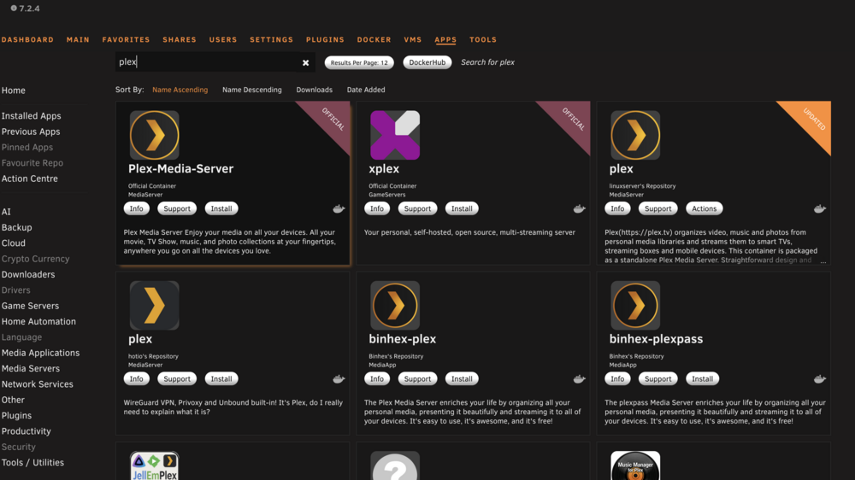Select the Productivity category
The image size is (855, 480).
click(x=27, y=431)
